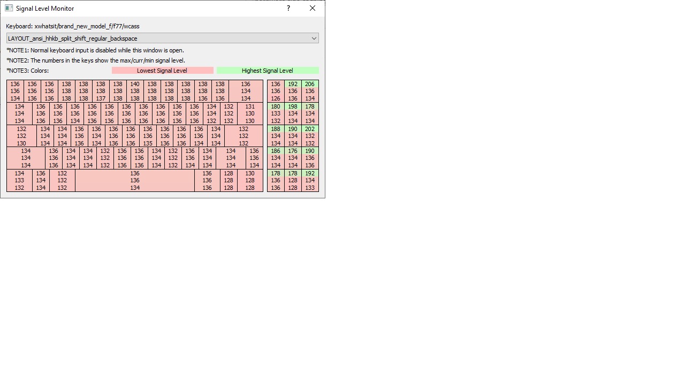Click the green Highest Signal Level swatch
This screenshot has height=385, width=685.
(x=268, y=71)
